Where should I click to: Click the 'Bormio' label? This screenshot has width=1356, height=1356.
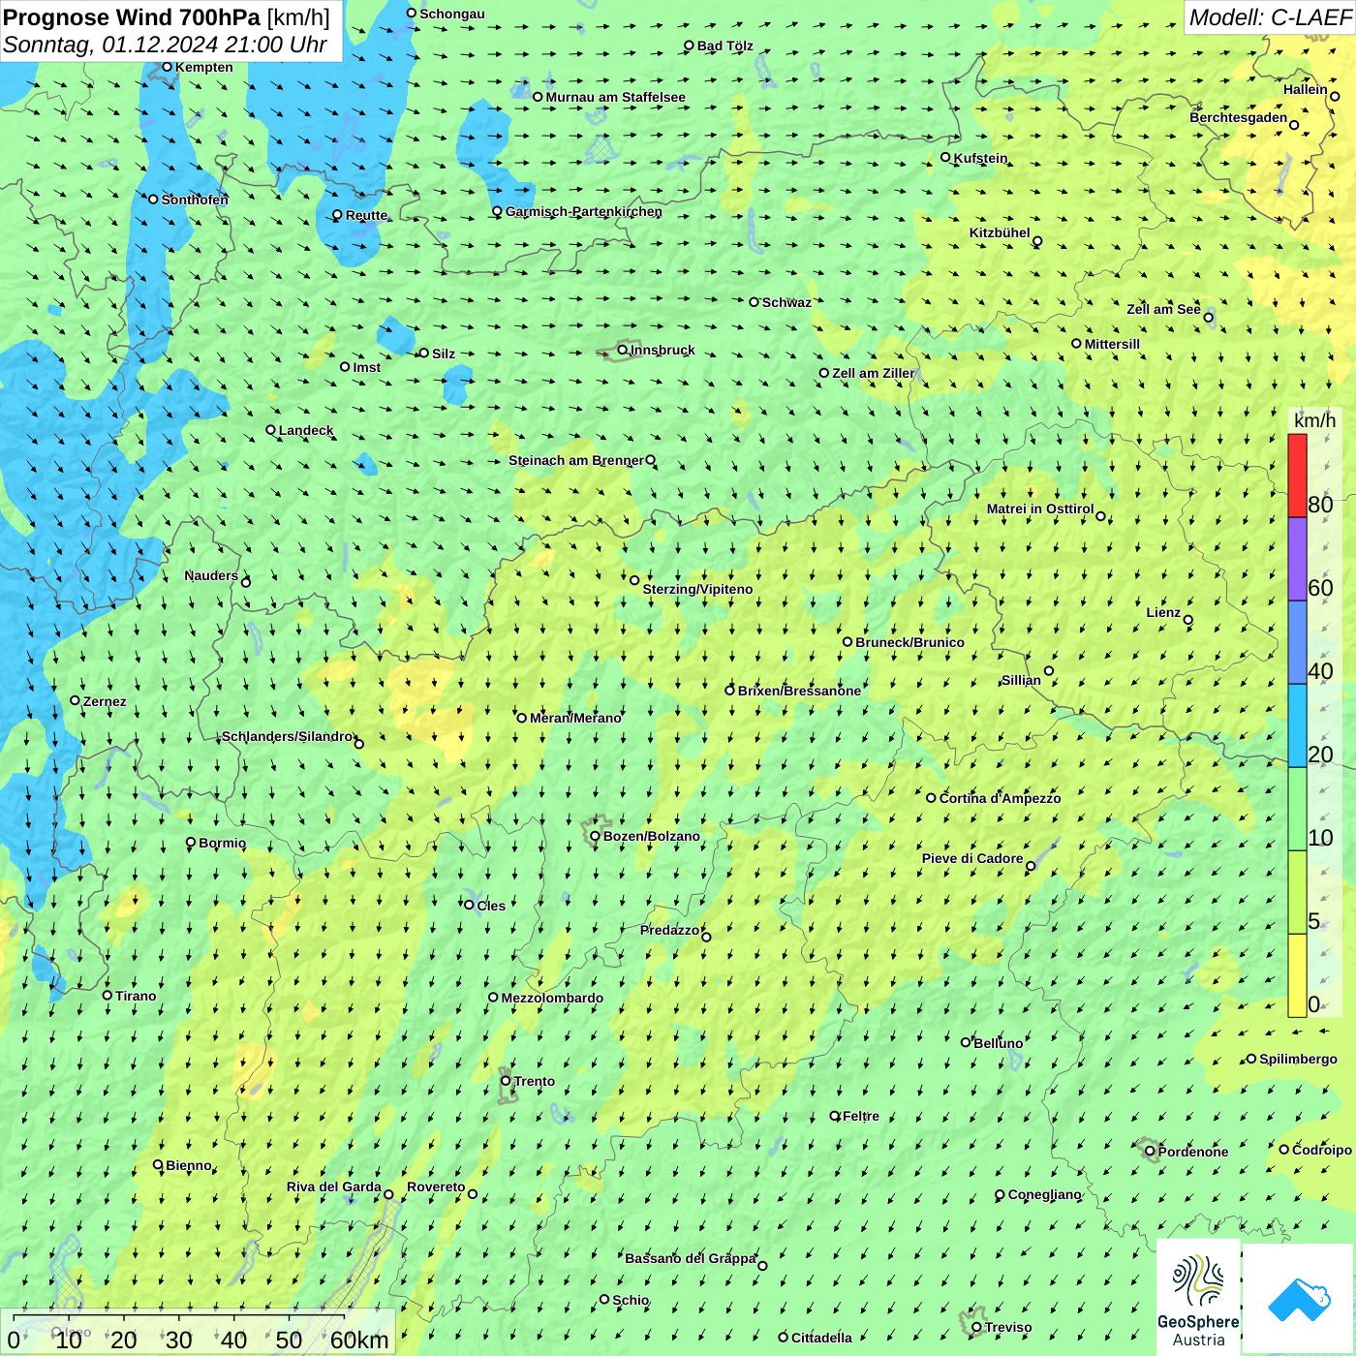[222, 843]
